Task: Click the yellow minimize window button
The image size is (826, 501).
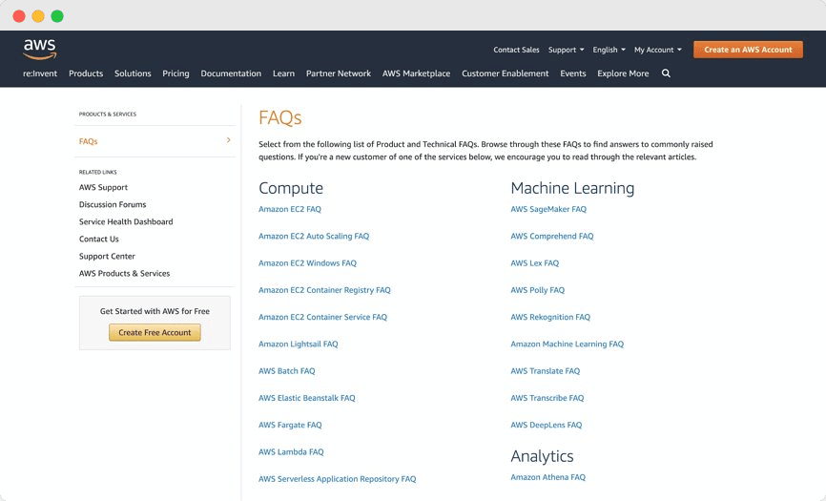Action: click(38, 16)
